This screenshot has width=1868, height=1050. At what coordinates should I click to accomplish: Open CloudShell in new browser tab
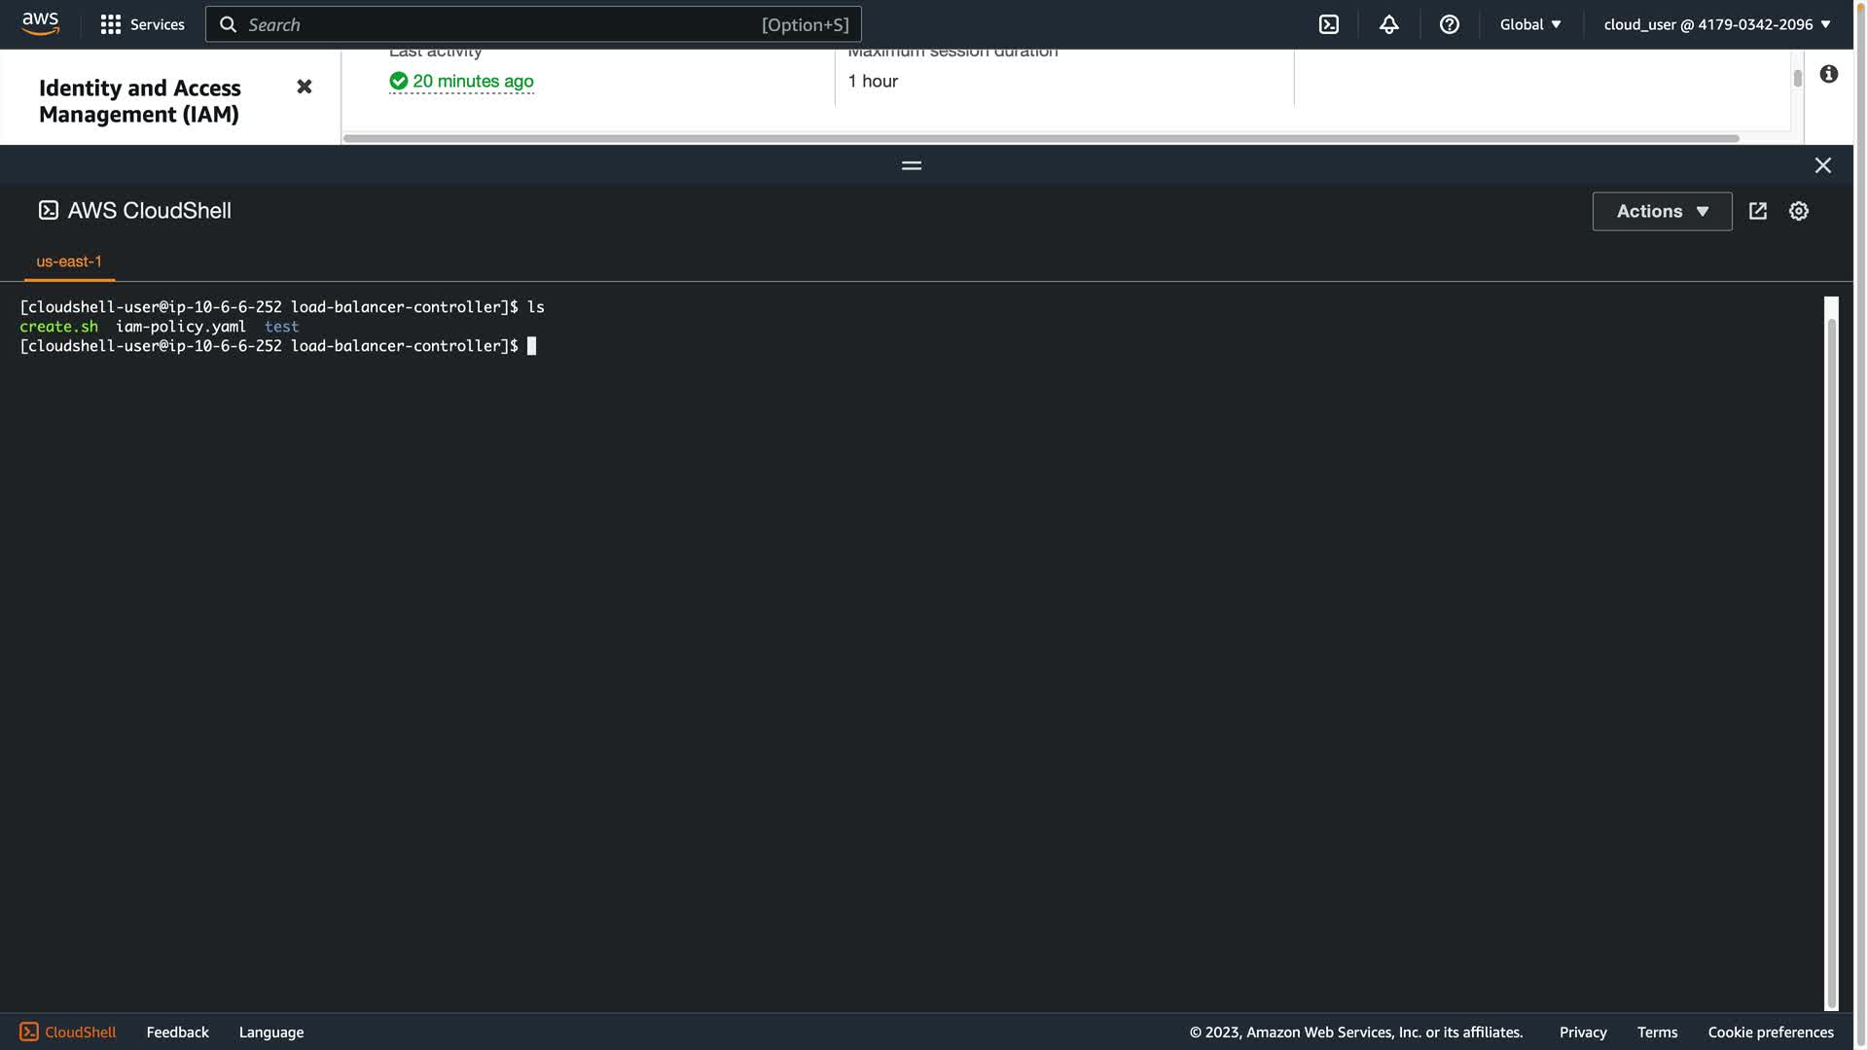pyautogui.click(x=1757, y=211)
